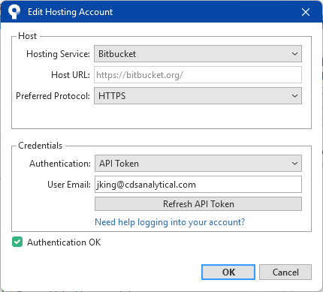
Task: Click the Preferred Protocol label
Action: coord(53,96)
